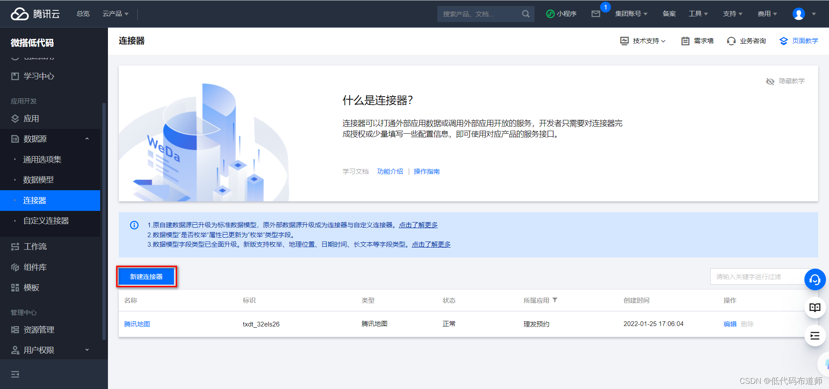Open the 功能介绍 link
Screen dimensions: 829x389
point(390,172)
